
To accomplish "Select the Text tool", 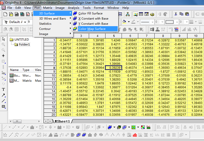I will tap(3, 90).
